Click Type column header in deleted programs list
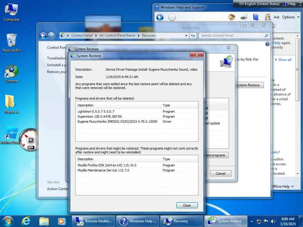Viewport: 303px width, 227px height. (180, 105)
